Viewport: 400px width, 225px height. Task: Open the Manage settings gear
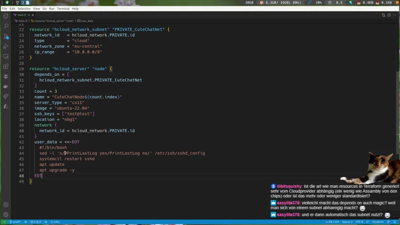[x=6, y=215]
